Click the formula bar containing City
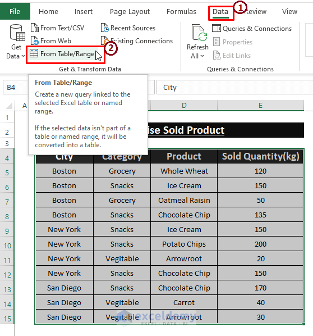Image resolution: width=313 pixels, height=336 pixels. point(234,87)
